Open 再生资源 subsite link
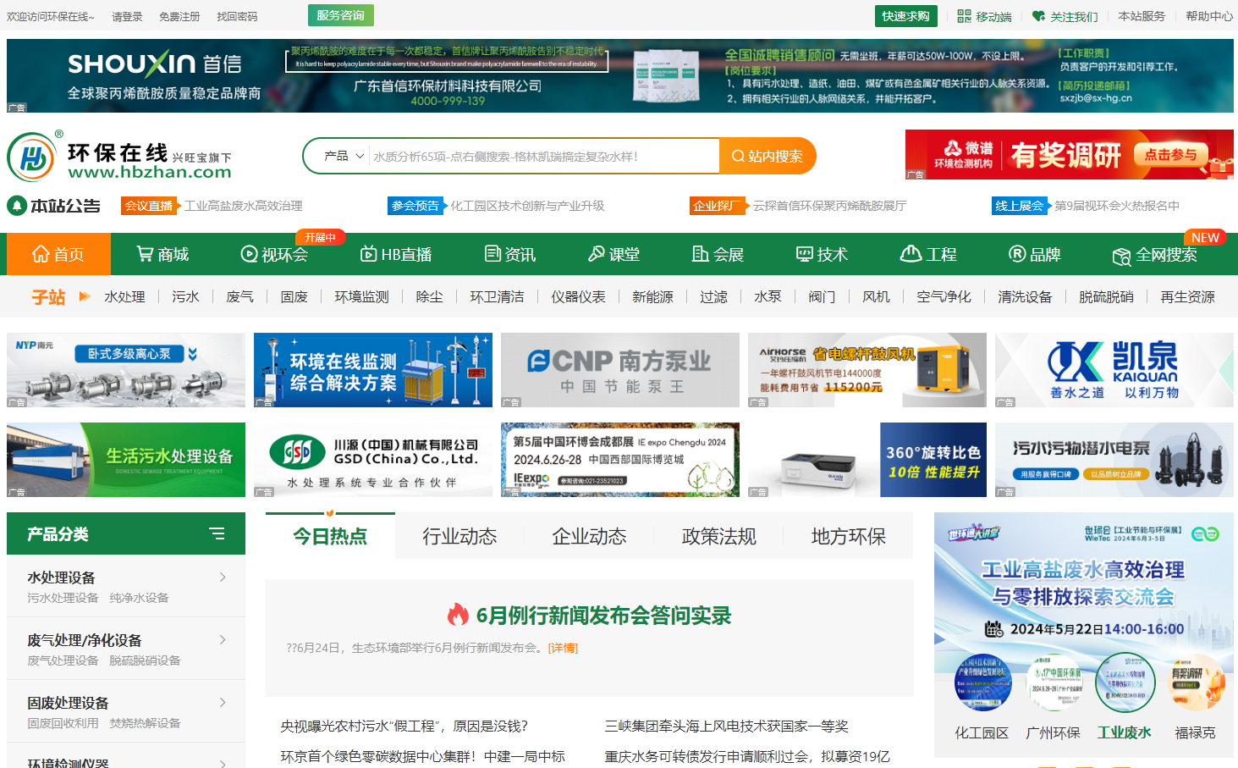 (1187, 296)
